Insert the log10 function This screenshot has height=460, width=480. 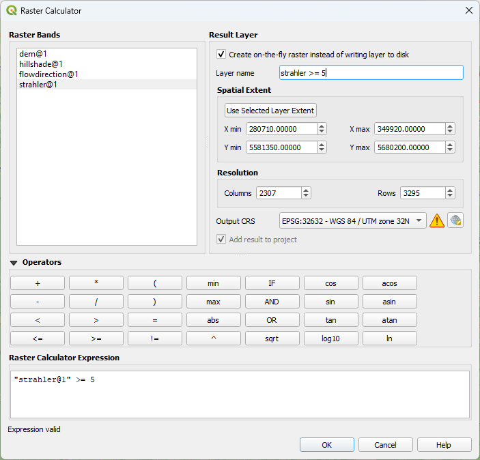pos(331,339)
